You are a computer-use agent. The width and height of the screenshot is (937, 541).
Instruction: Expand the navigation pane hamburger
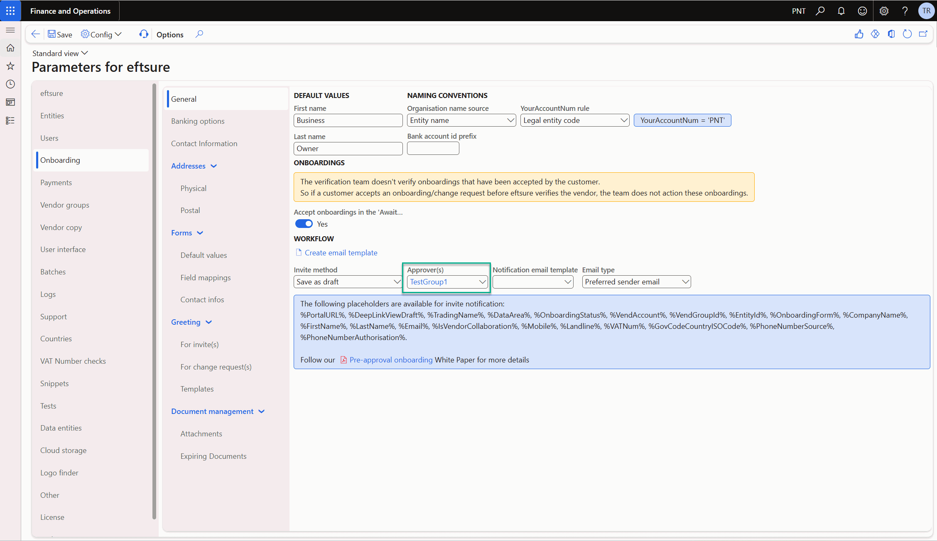[10, 30]
